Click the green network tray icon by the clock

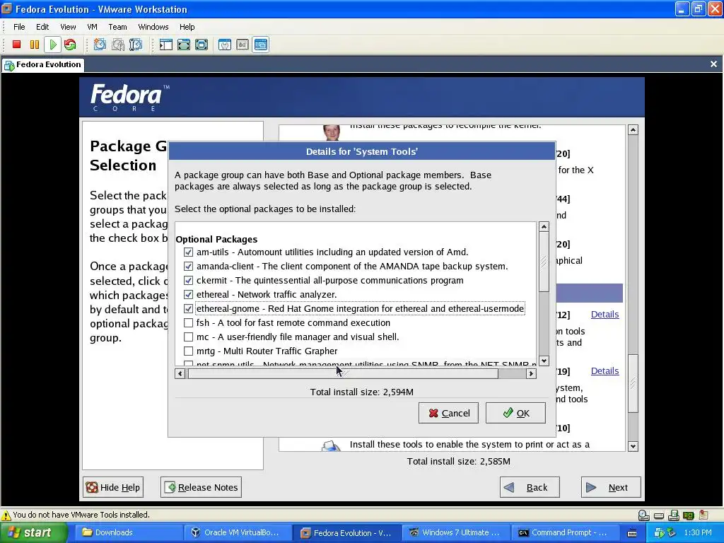point(672,533)
